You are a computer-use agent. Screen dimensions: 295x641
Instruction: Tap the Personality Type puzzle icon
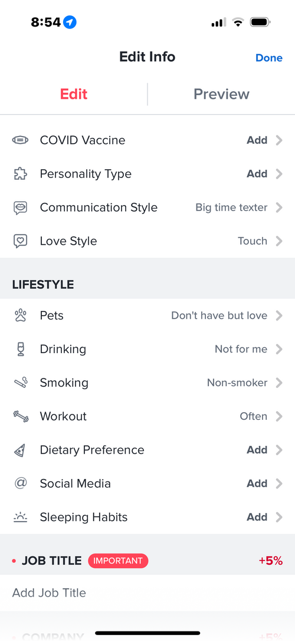click(20, 174)
